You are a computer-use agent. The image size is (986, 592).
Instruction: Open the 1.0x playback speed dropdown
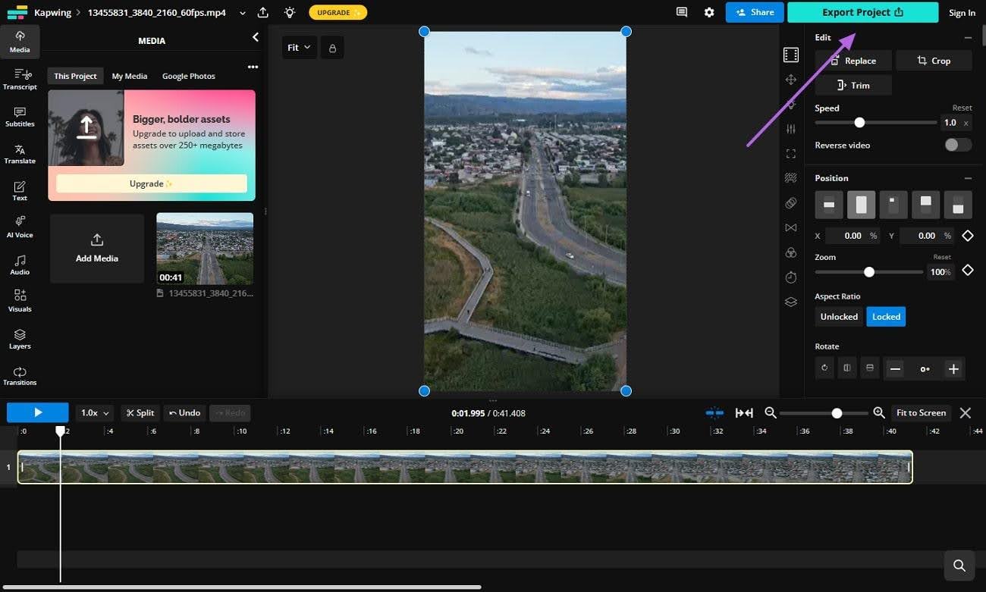point(95,413)
